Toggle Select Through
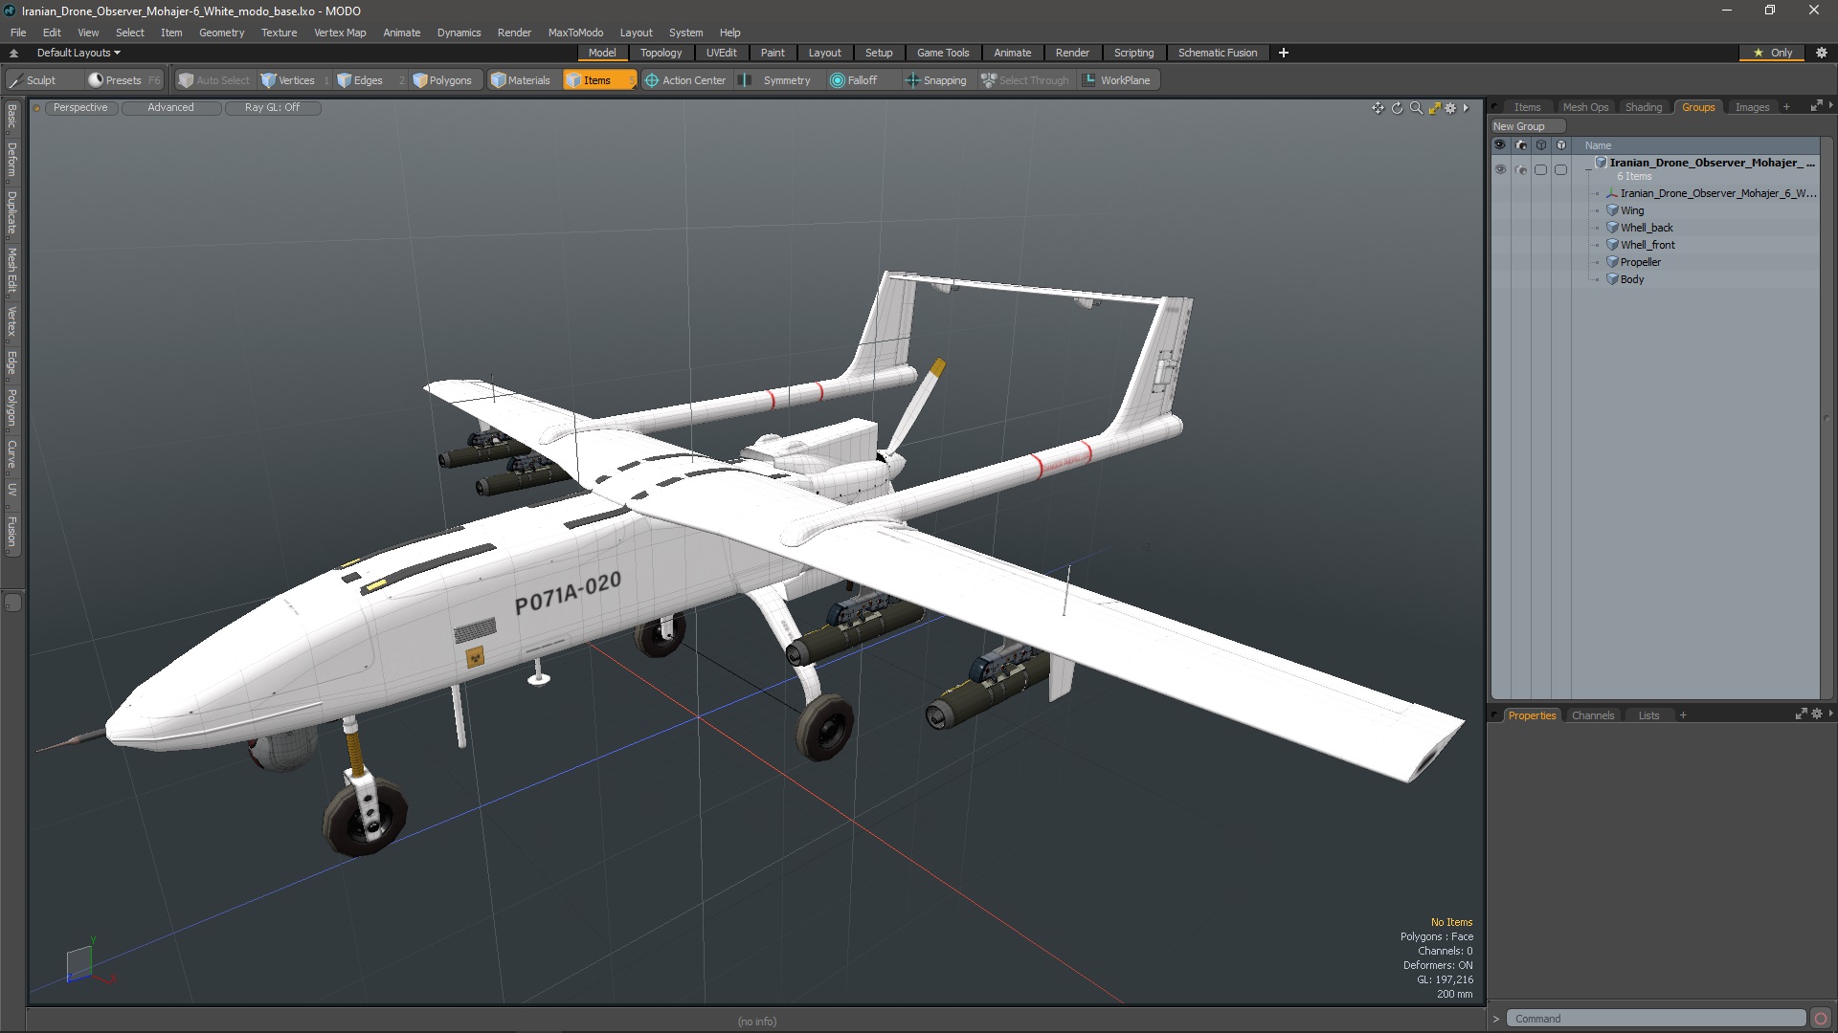The width and height of the screenshot is (1838, 1033). pyautogui.click(x=1025, y=80)
